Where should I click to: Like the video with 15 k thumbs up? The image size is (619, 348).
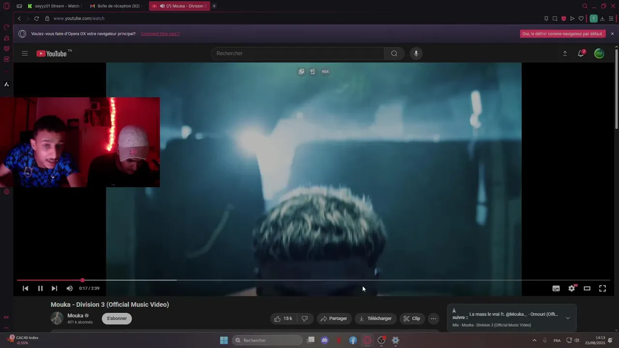283,319
